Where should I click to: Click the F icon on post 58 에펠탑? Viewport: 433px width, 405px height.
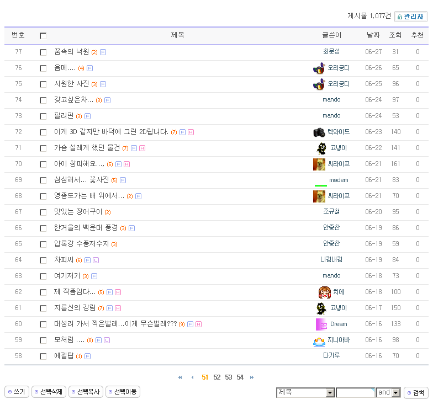[x=87, y=356]
